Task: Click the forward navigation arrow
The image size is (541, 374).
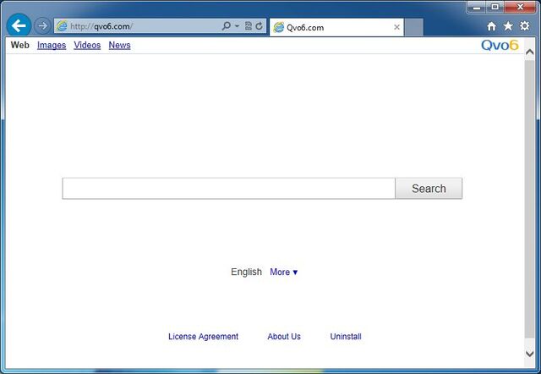Action: pos(42,26)
